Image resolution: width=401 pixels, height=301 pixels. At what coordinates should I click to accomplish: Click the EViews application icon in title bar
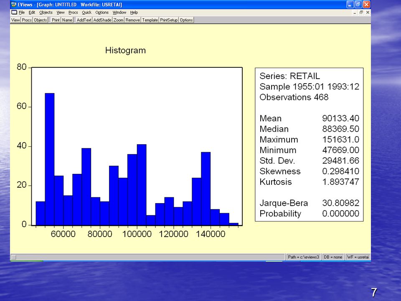tap(14, 4)
